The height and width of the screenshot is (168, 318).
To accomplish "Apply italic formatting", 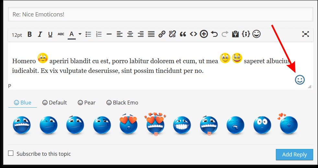I will (x=40, y=35).
